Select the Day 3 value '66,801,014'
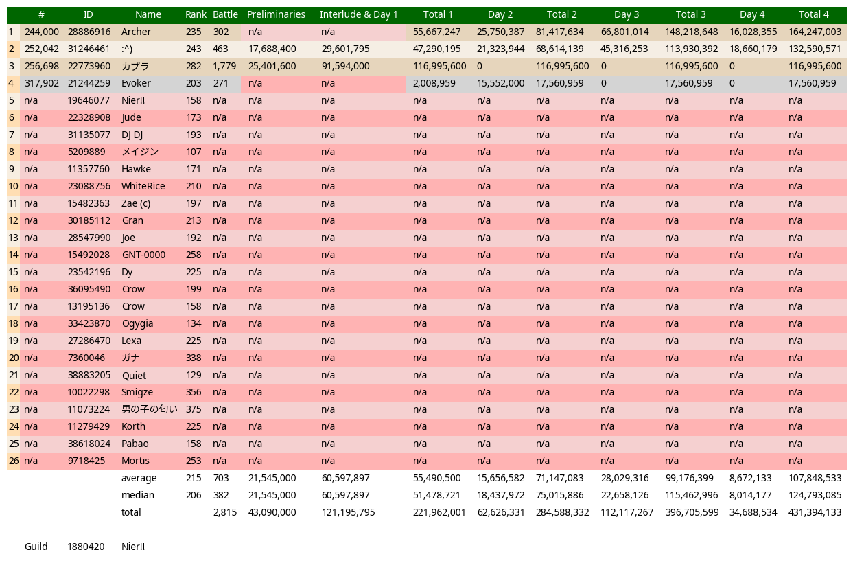The width and height of the screenshot is (853, 563). (624, 32)
